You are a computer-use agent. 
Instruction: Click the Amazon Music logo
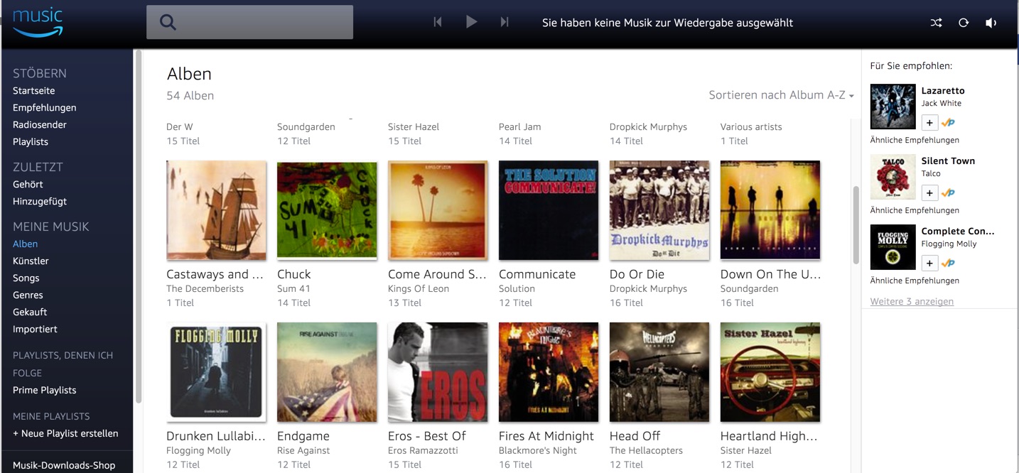[38, 23]
